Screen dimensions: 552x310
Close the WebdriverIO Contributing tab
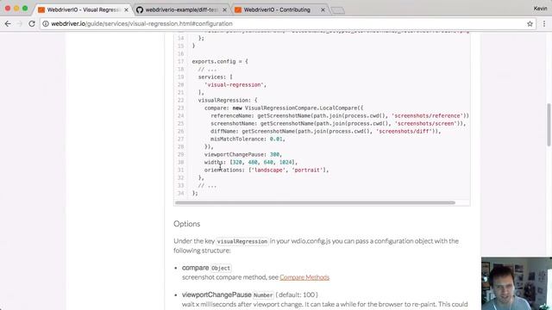click(323, 9)
